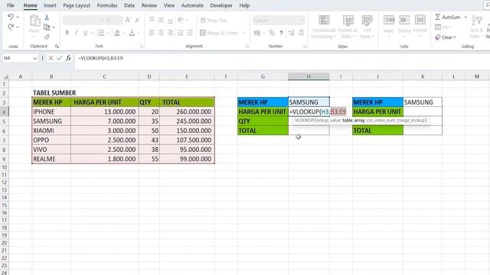The width and height of the screenshot is (490, 275).
Task: Click Top Align icon
Action: click(152, 21)
